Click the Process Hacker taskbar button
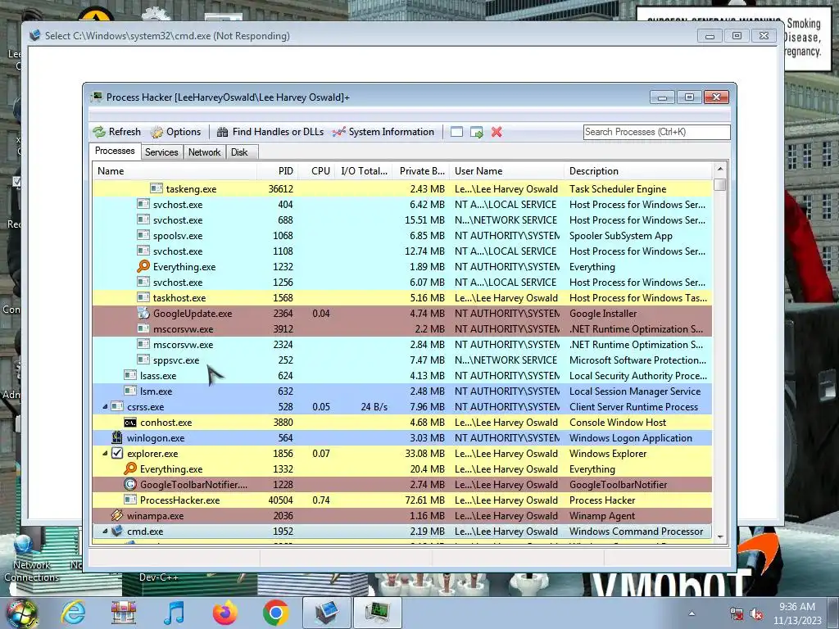This screenshot has width=839, height=629. click(x=377, y=613)
